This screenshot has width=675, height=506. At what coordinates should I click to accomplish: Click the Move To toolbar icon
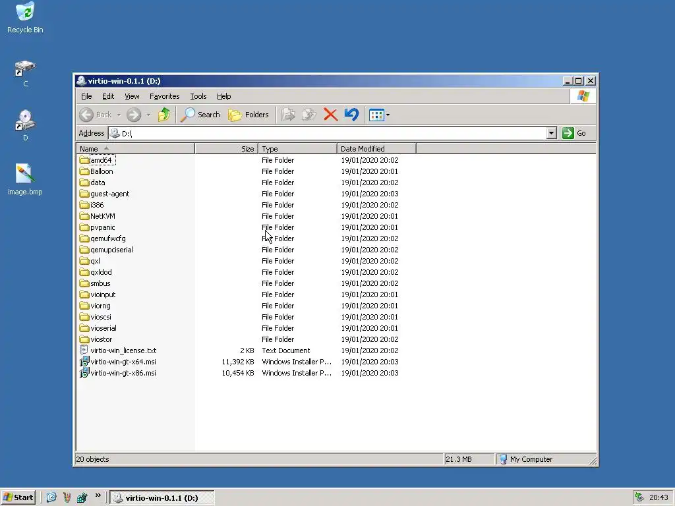pyautogui.click(x=288, y=115)
